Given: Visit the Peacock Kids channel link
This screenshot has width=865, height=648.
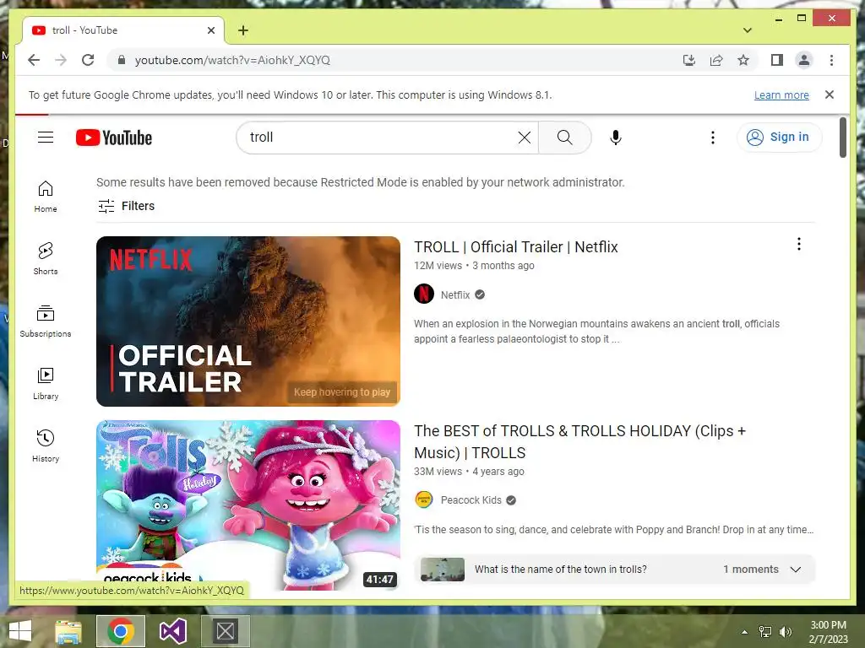Looking at the screenshot, I should pyautogui.click(x=471, y=500).
